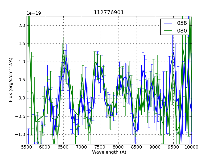
Task: Click the Wavelength (A) x-axis label
Action: pyautogui.click(x=109, y=152)
